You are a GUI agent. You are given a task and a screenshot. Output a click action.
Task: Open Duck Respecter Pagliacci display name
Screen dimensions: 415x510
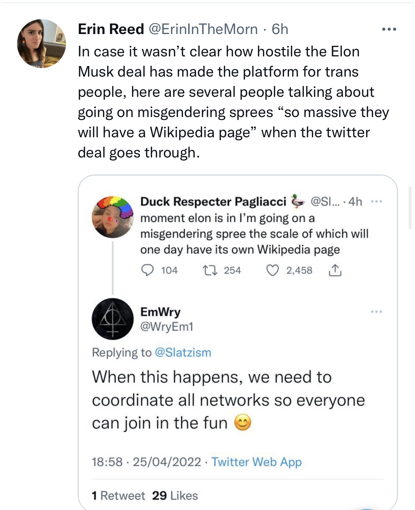213,201
